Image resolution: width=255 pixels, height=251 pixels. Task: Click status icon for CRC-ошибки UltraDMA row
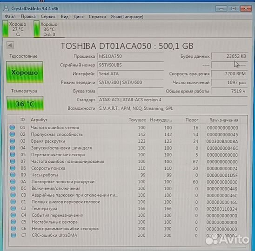[x=13, y=235]
